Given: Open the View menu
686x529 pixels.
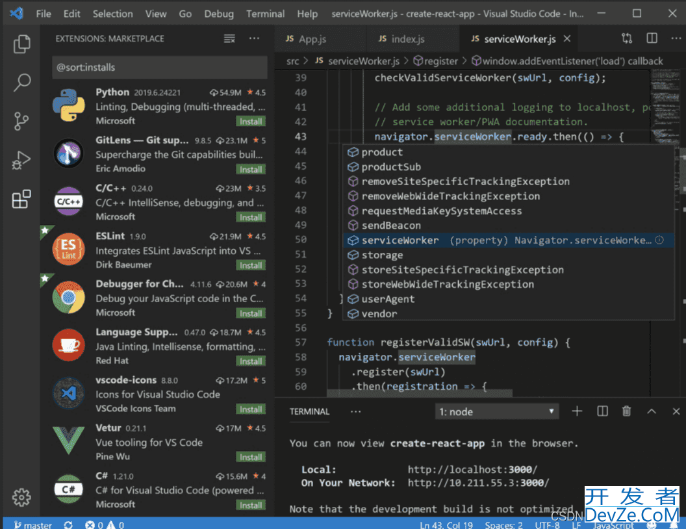Looking at the screenshot, I should click(x=156, y=14).
